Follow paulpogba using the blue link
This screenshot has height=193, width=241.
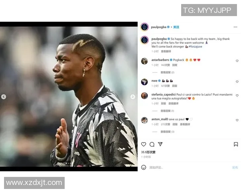176,27
